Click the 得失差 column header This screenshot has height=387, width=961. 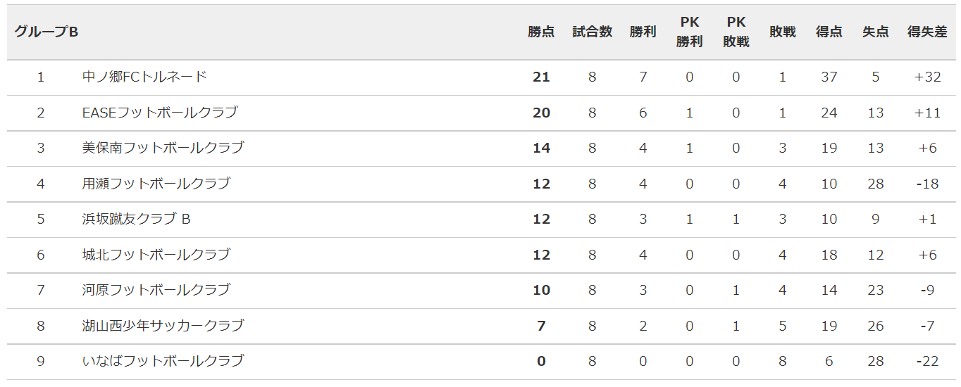click(x=927, y=32)
